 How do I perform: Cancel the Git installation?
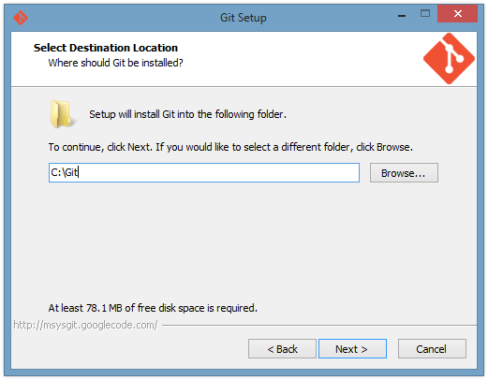(x=432, y=349)
